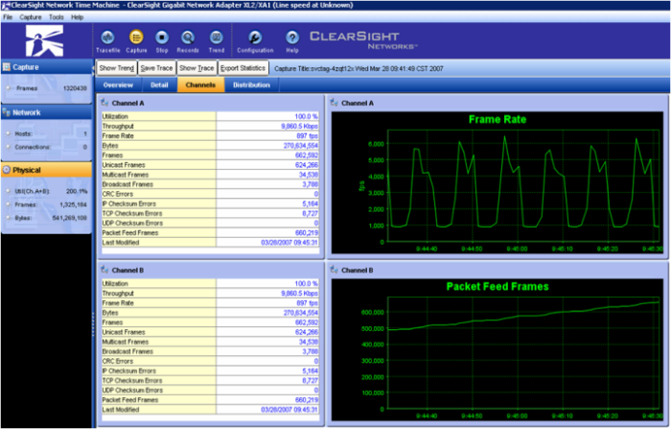Click the Export Statistics button
This screenshot has height=429, width=671.
pos(243,68)
